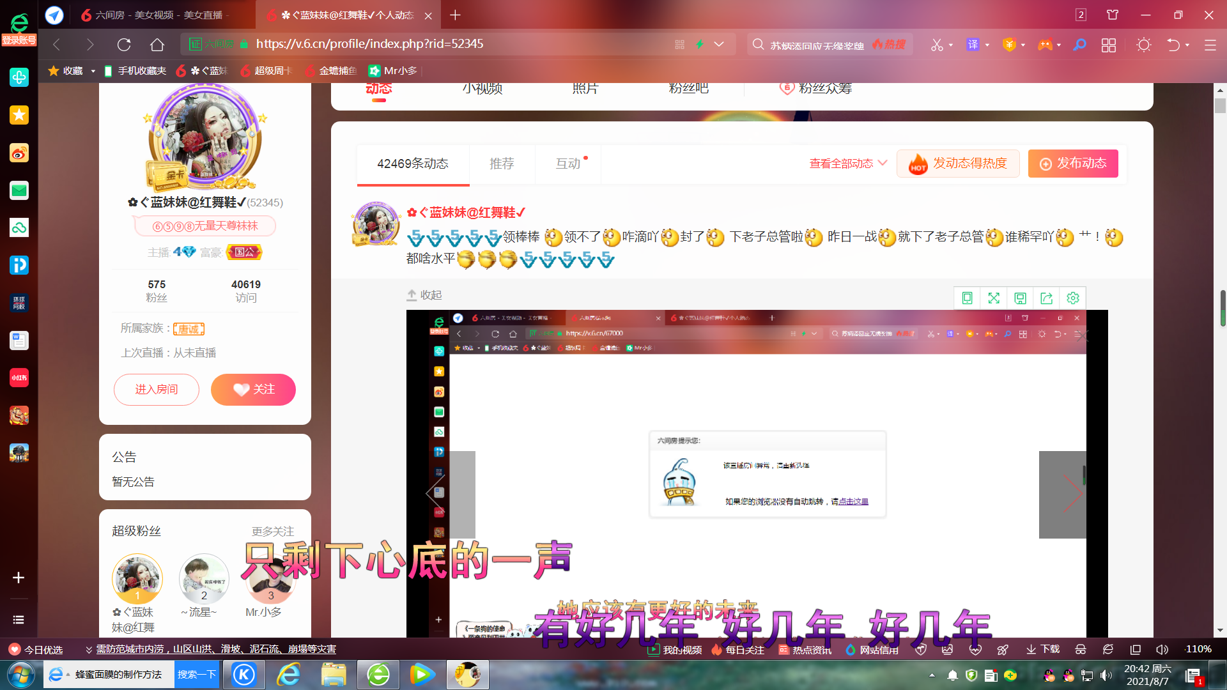Show next image with right arrow

coord(1063,494)
